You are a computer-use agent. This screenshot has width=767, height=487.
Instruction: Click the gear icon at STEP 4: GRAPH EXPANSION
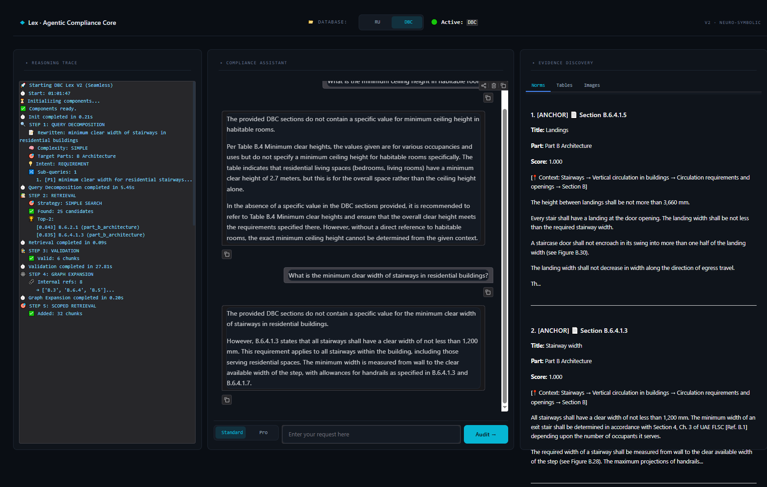click(23, 274)
